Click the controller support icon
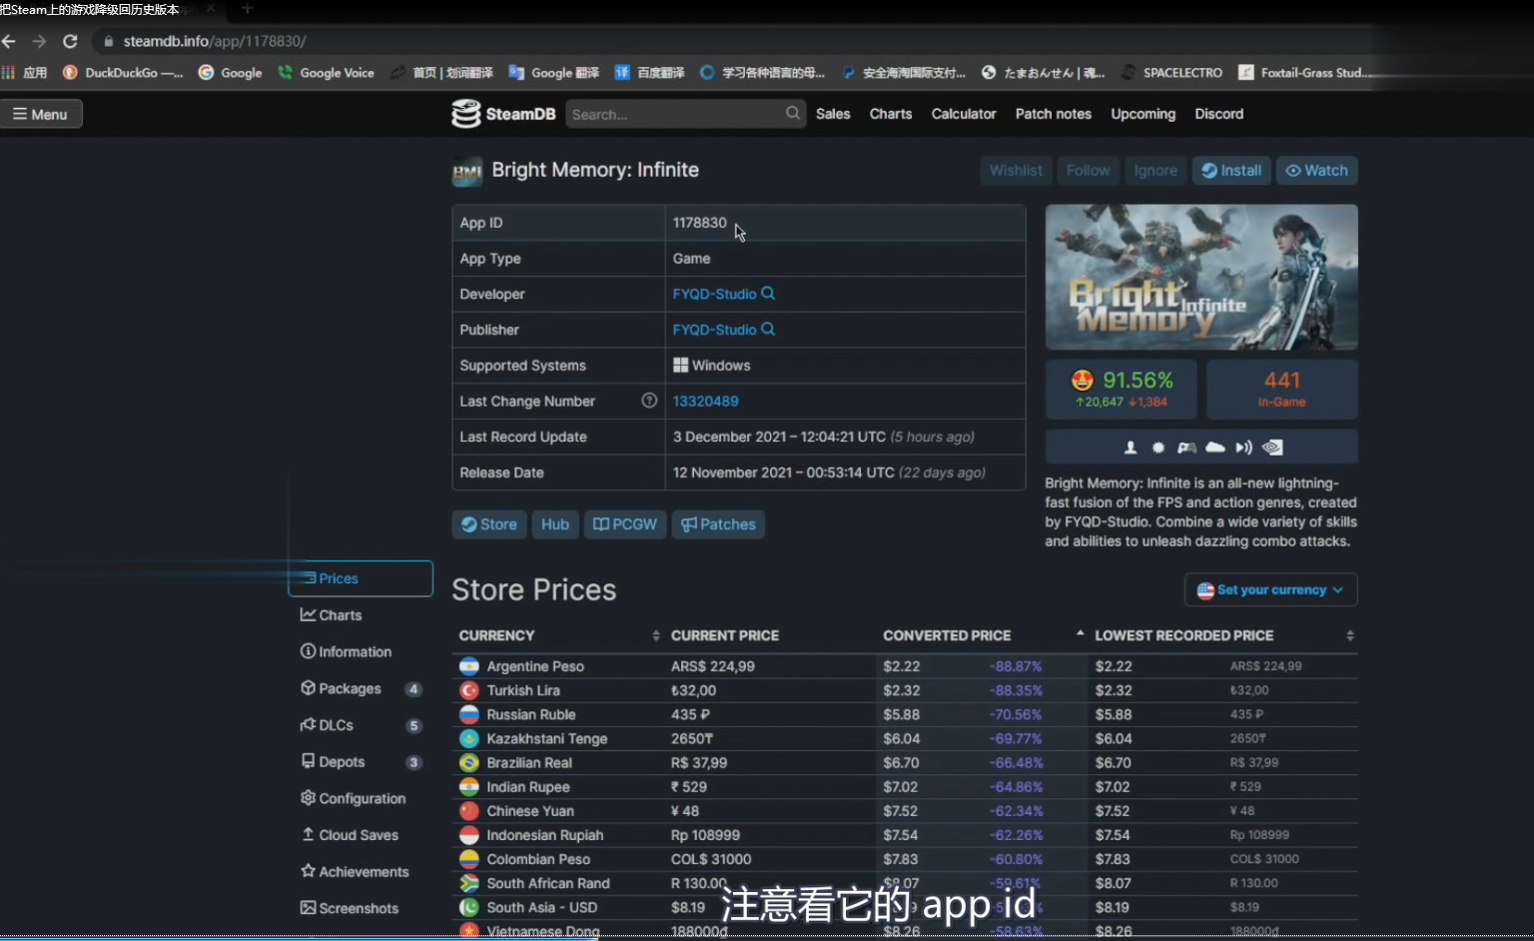Screen dimensions: 1534x941 1186,448
